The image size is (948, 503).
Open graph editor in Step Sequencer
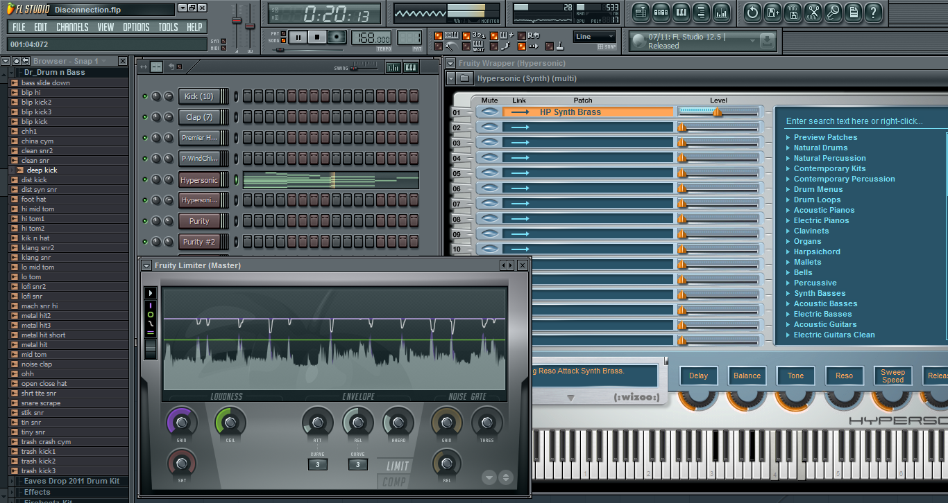click(x=393, y=67)
